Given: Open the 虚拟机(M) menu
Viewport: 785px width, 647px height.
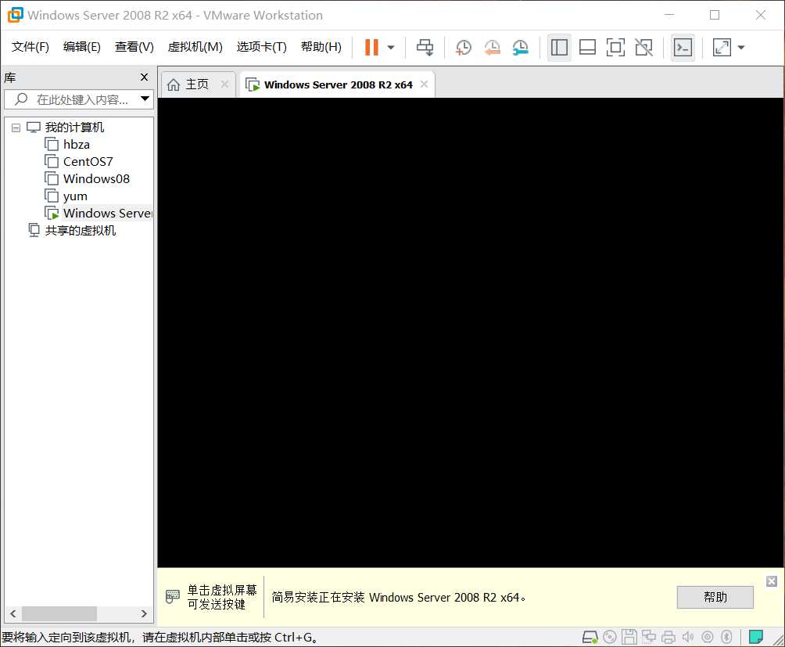Looking at the screenshot, I should point(195,47).
